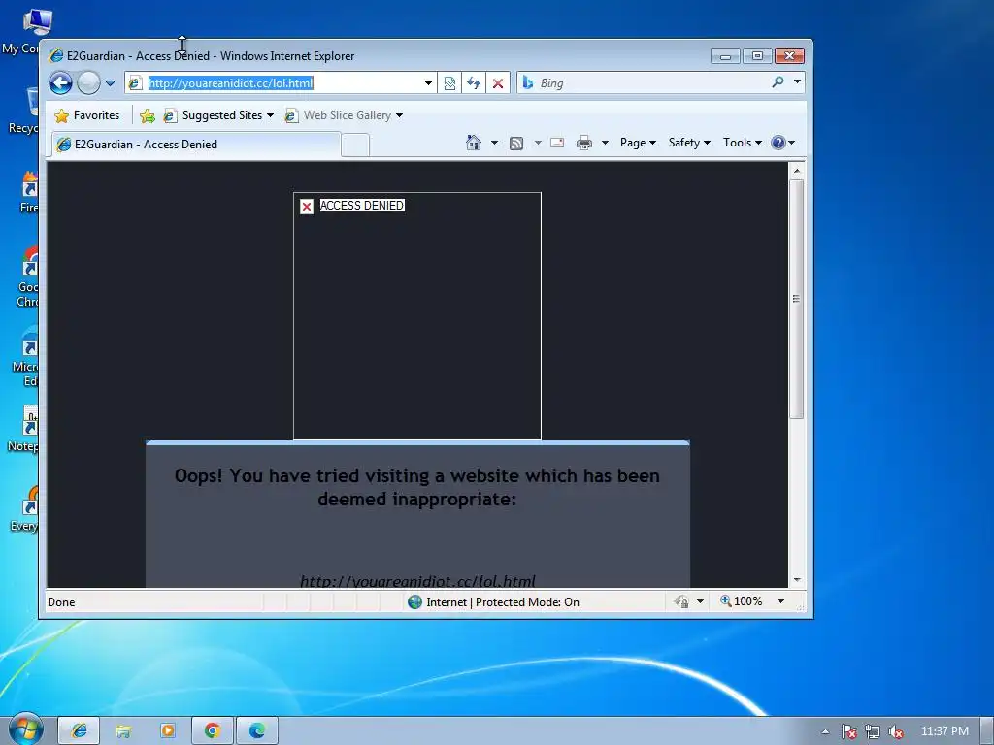
Task: Stop loading with the red X icon
Action: pyautogui.click(x=498, y=83)
